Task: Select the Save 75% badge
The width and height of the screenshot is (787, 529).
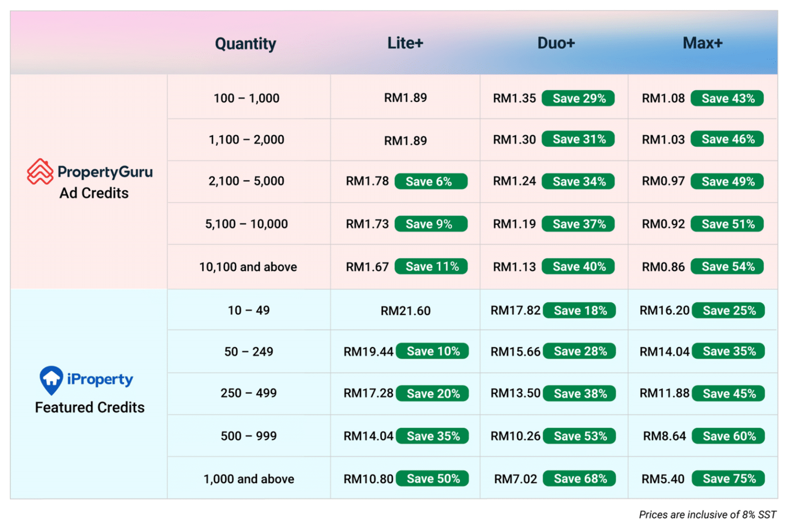Action: pyautogui.click(x=728, y=479)
